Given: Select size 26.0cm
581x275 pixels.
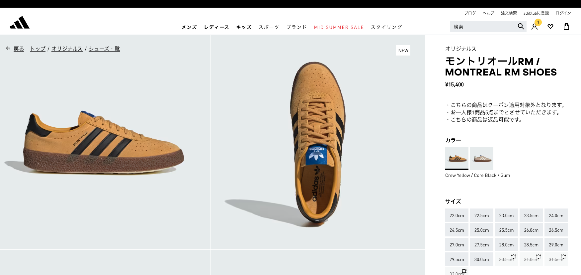Looking at the screenshot, I should pos(531,230).
